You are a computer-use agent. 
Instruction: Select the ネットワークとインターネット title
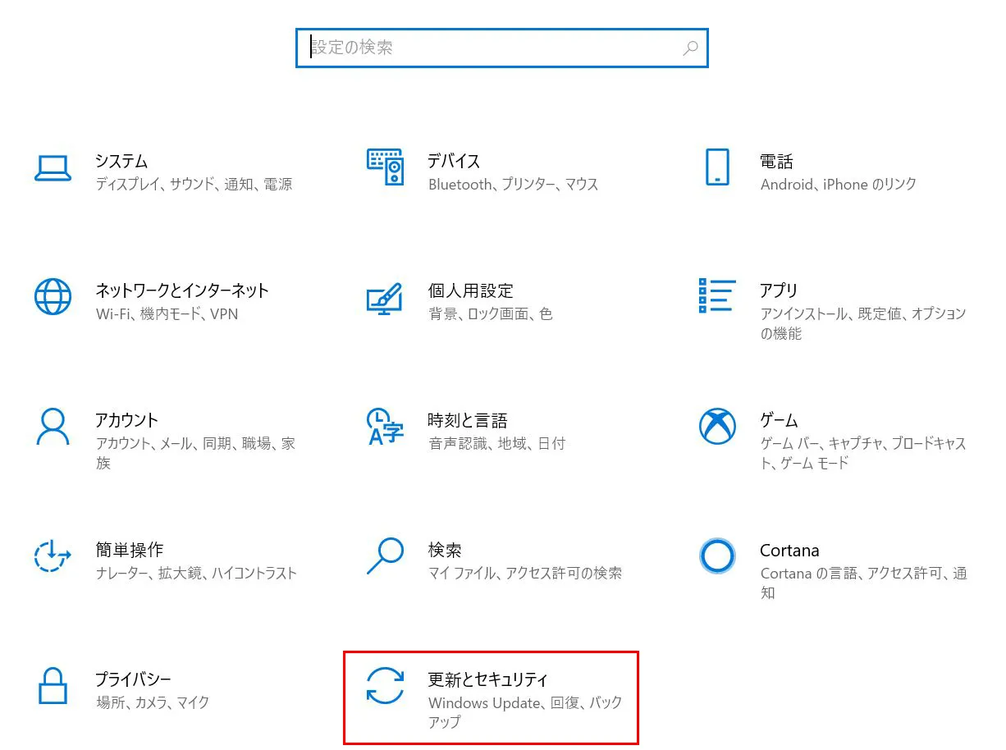pos(182,290)
